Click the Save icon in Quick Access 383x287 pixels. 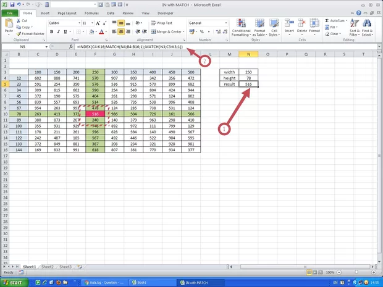(12, 5)
